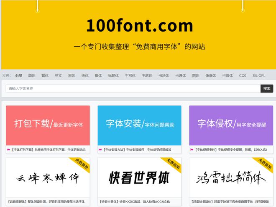276x207 pixels.
Task: Switch to 圆体 category
Action: (196, 75)
